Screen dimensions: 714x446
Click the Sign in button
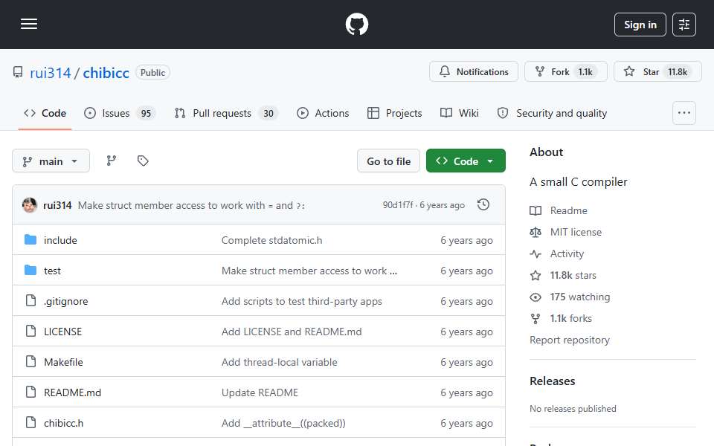point(640,25)
